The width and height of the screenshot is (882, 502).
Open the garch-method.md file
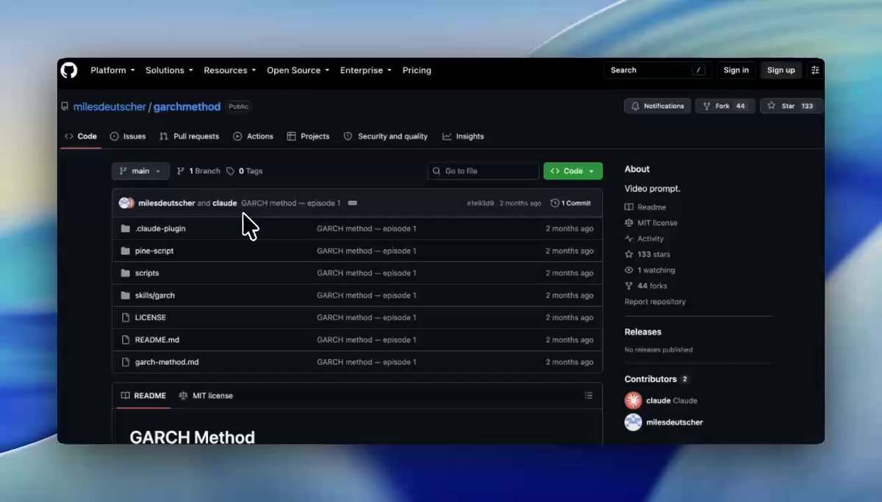point(167,362)
